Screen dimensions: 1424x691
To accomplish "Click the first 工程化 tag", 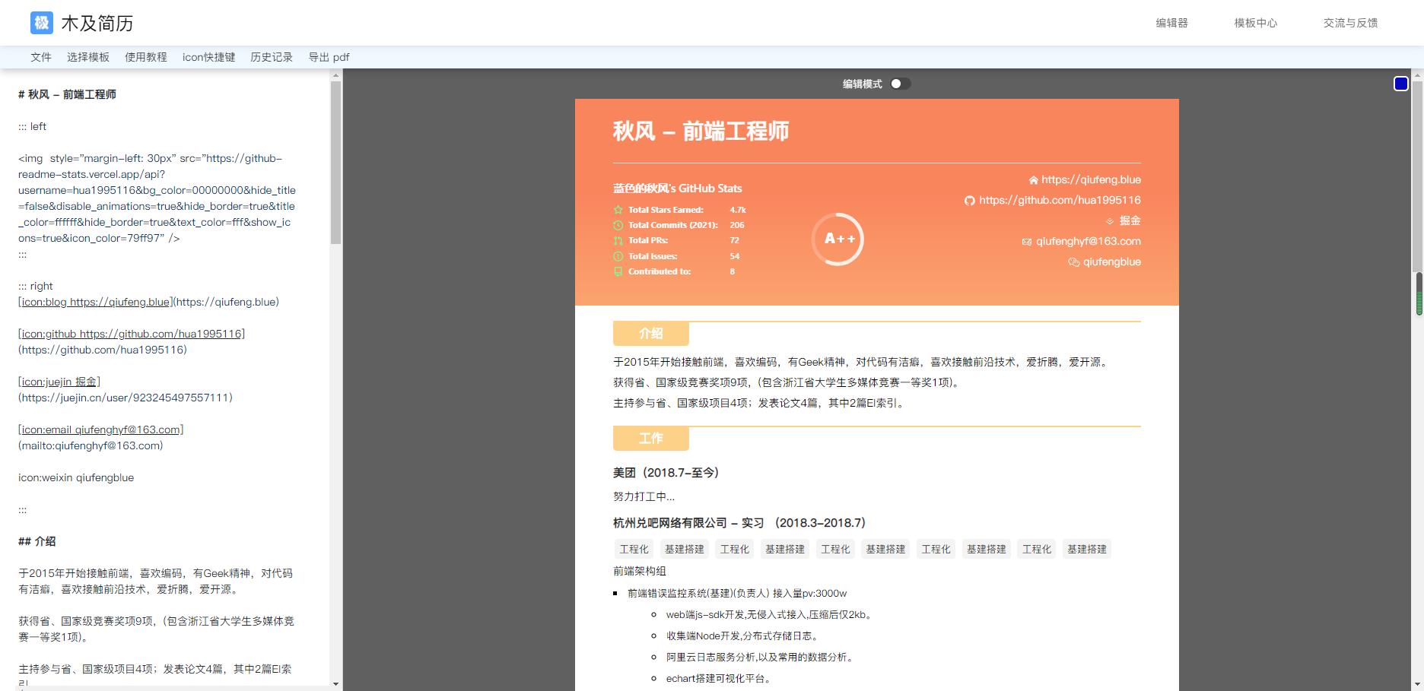I will click(634, 549).
